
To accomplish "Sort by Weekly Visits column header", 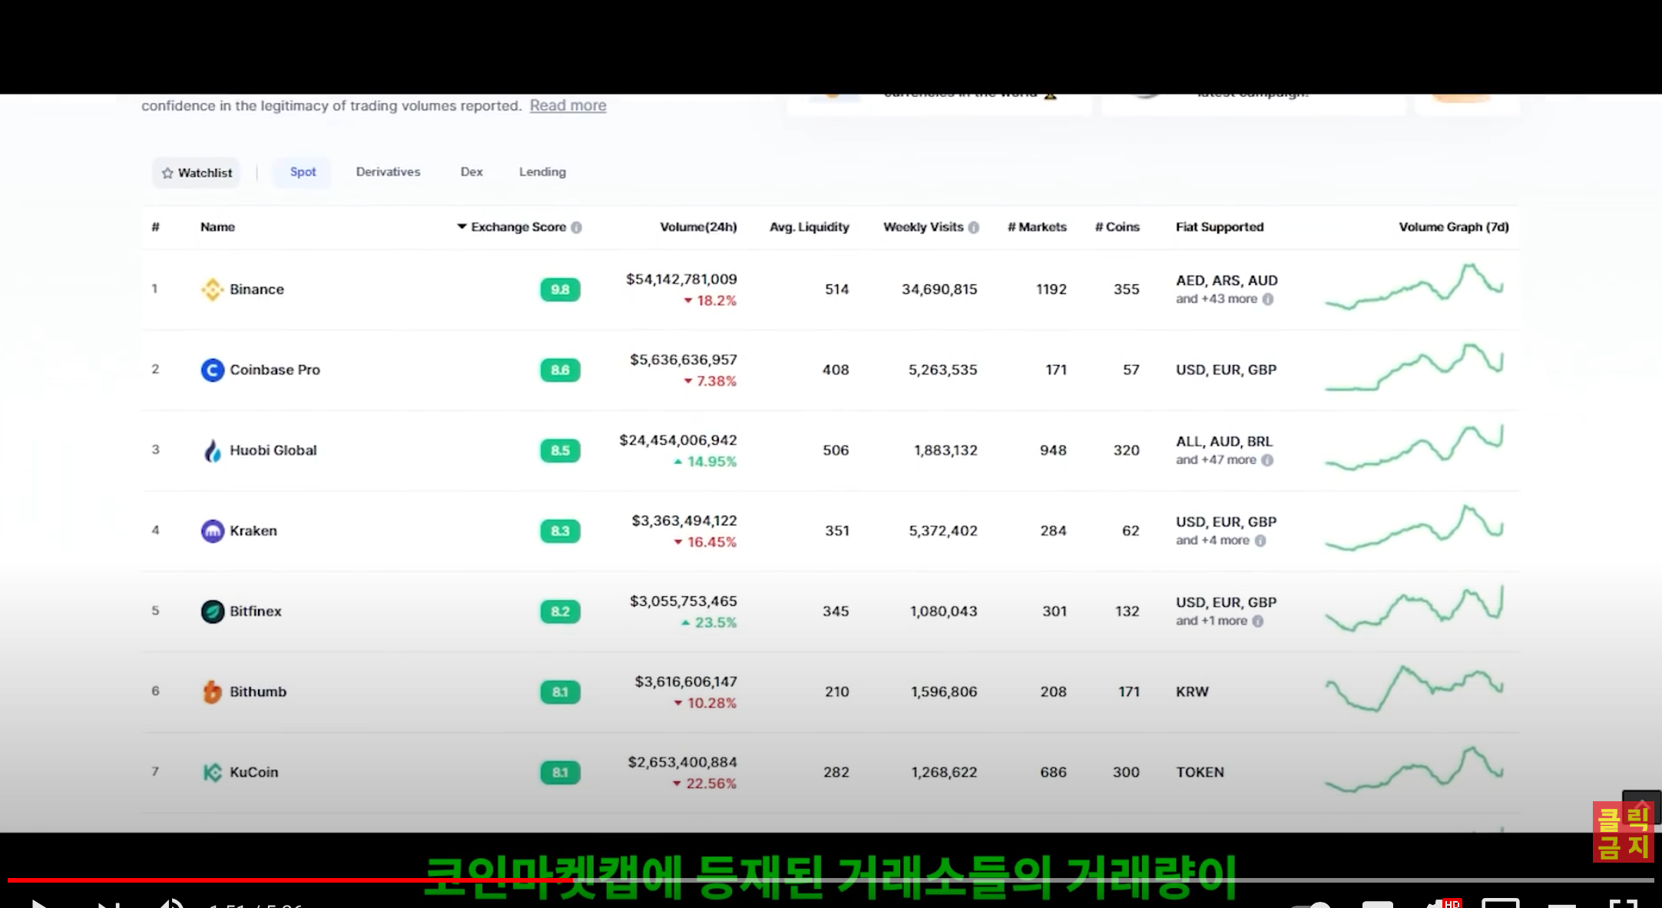I will [x=923, y=227].
